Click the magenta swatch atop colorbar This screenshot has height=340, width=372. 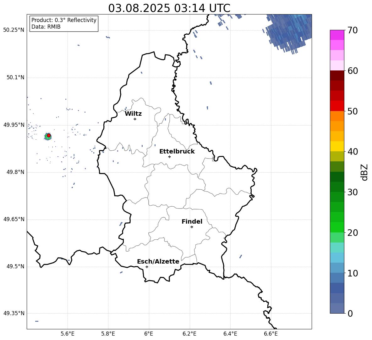(x=337, y=35)
